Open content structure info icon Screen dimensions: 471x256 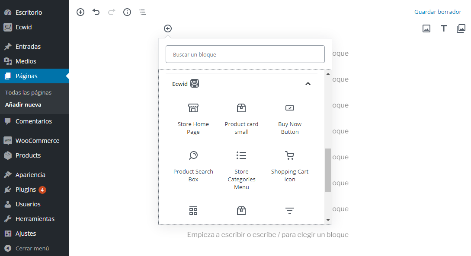pos(127,12)
